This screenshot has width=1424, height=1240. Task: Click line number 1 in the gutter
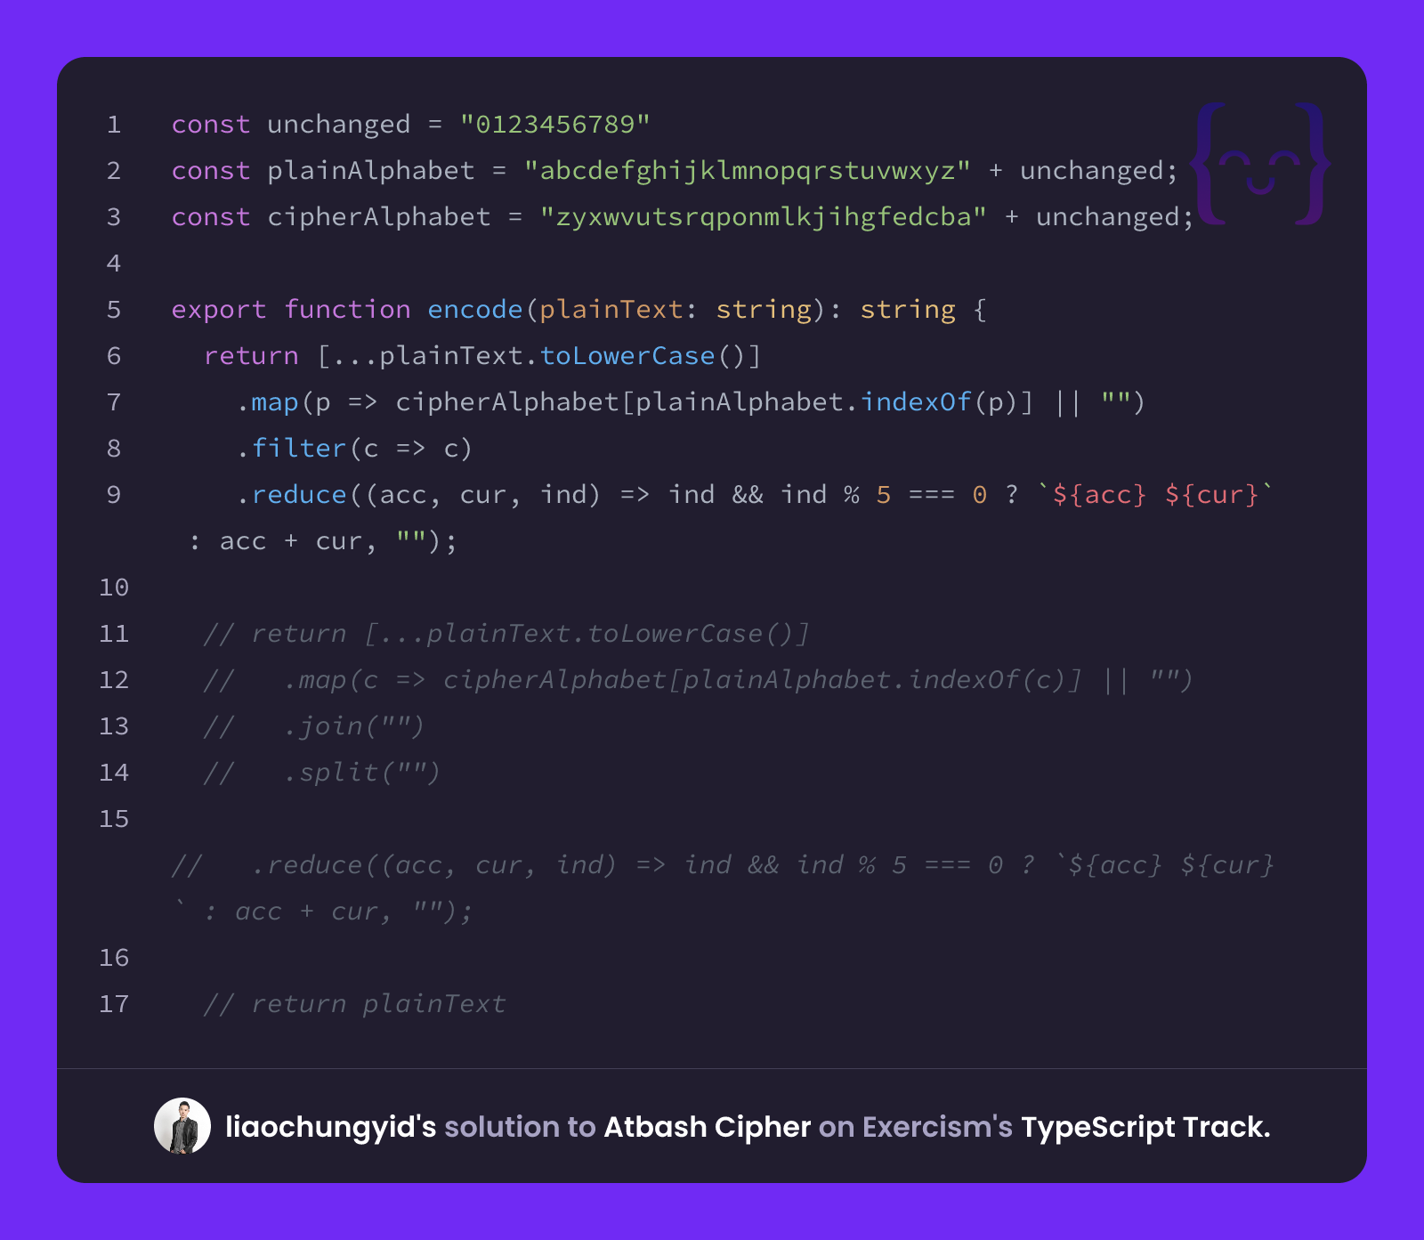[114, 124]
